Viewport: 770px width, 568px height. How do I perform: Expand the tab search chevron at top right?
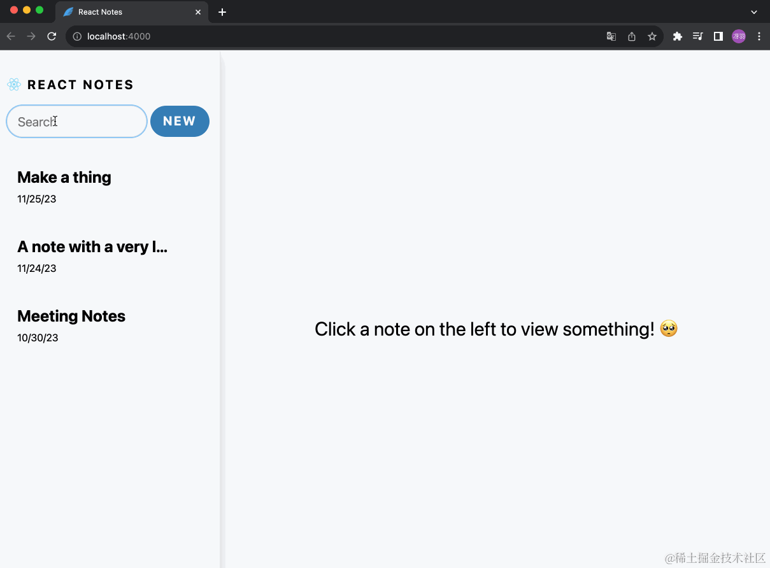coord(753,11)
